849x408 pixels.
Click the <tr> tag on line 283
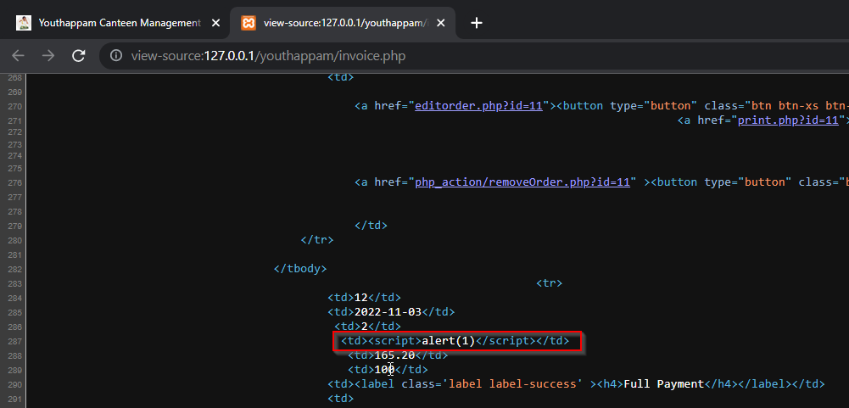[x=549, y=282]
